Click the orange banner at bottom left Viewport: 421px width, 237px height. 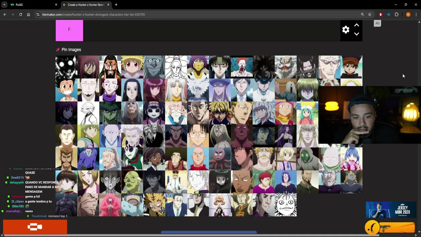click(x=35, y=227)
